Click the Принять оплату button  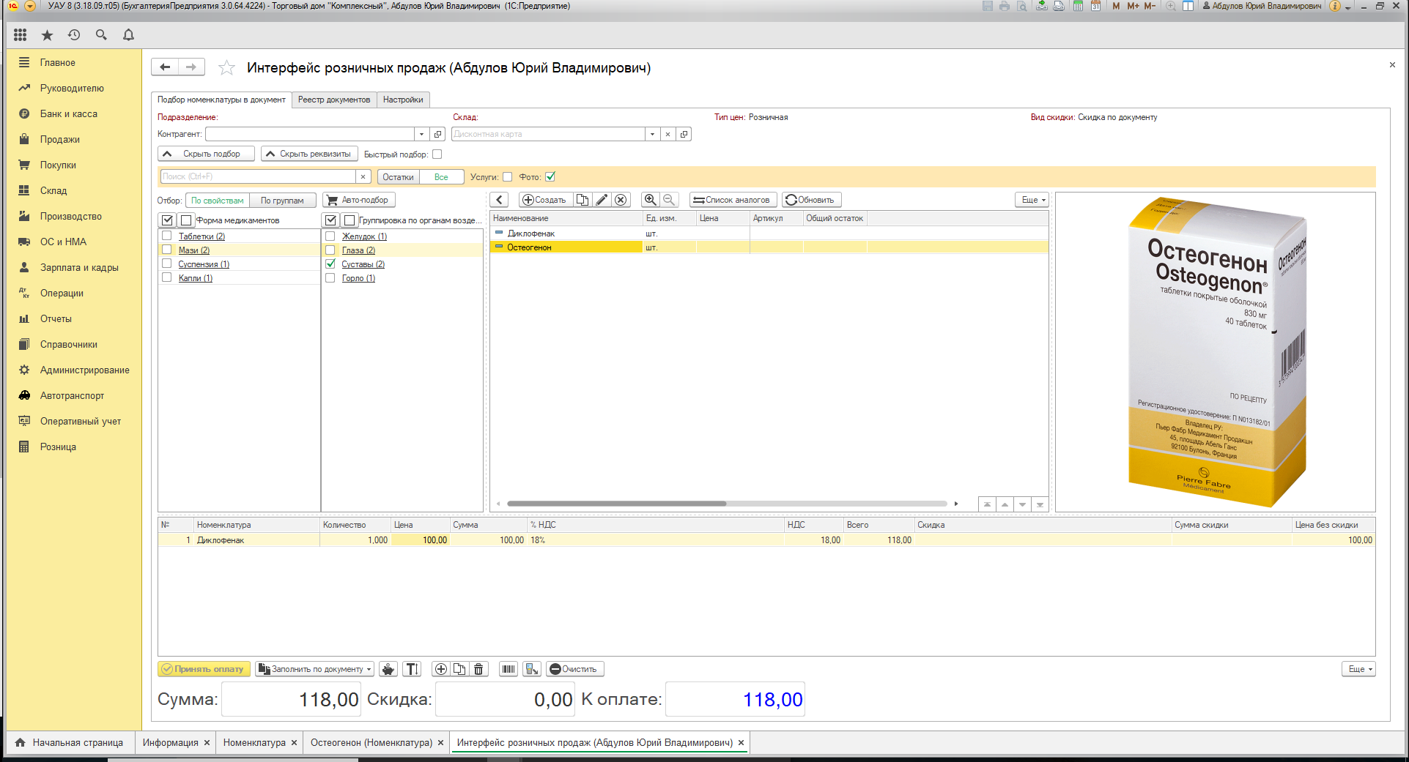click(204, 669)
